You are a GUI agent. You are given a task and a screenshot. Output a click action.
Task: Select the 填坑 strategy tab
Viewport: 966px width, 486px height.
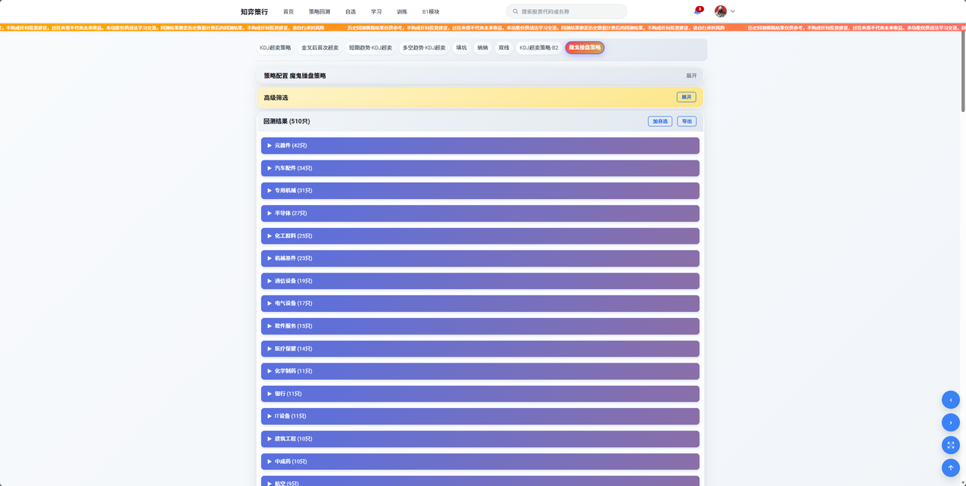[x=460, y=47]
